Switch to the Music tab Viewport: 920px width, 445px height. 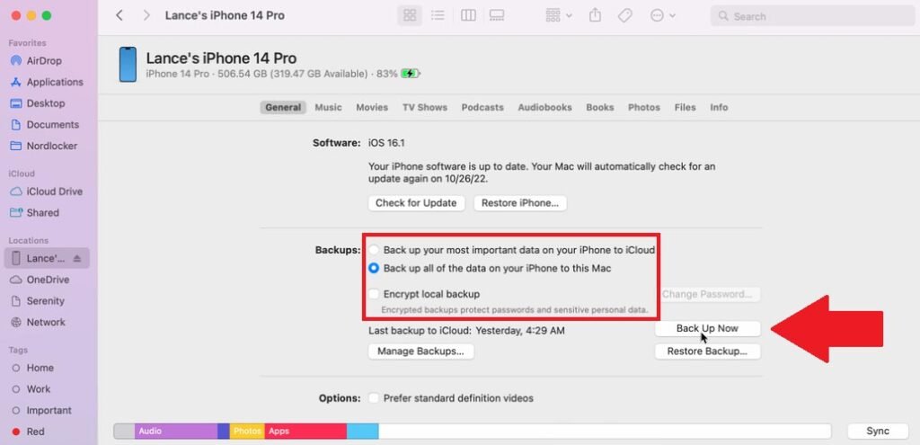(x=328, y=108)
